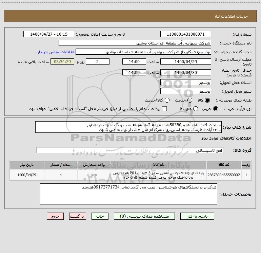261x253 pixels.
Task: Click the شرح کلی نیاز description box
Action: [128, 127]
